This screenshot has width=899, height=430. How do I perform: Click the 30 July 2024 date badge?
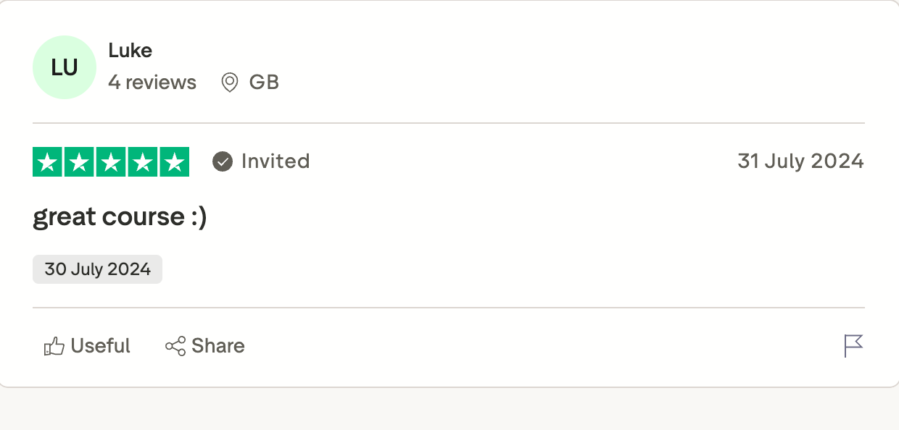pos(97,269)
